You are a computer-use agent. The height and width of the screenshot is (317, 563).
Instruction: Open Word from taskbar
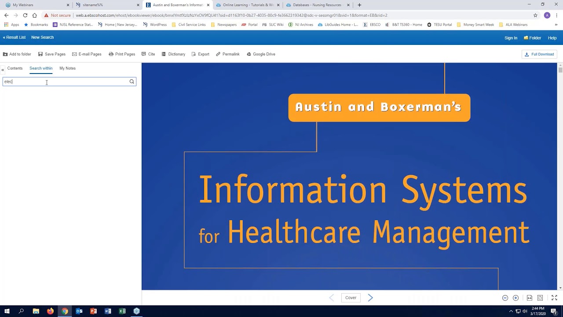pos(108,311)
